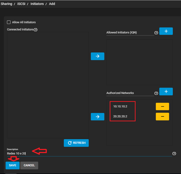Move connected initiator to Authorized Networks list

coord(97,117)
